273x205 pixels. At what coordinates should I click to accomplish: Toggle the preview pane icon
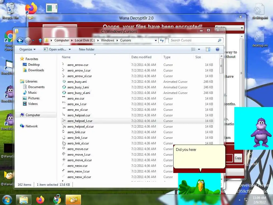208,49
